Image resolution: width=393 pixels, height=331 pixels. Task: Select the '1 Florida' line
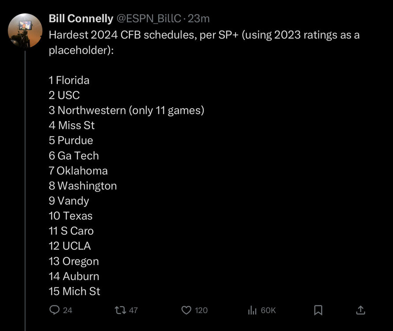pos(69,80)
